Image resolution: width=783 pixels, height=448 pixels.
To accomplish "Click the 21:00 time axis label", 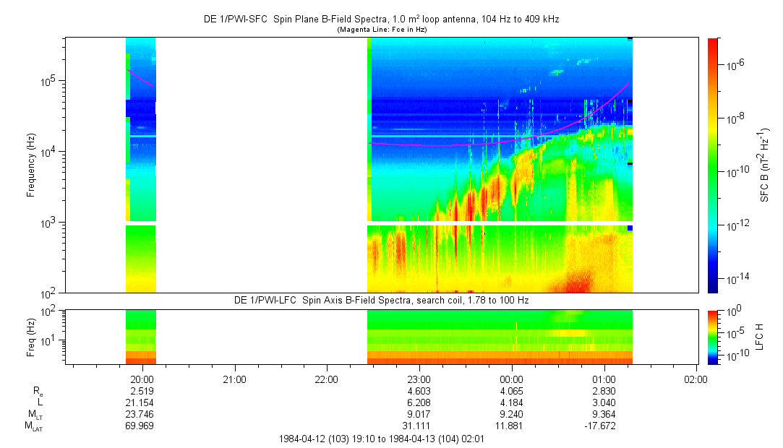I will (234, 379).
